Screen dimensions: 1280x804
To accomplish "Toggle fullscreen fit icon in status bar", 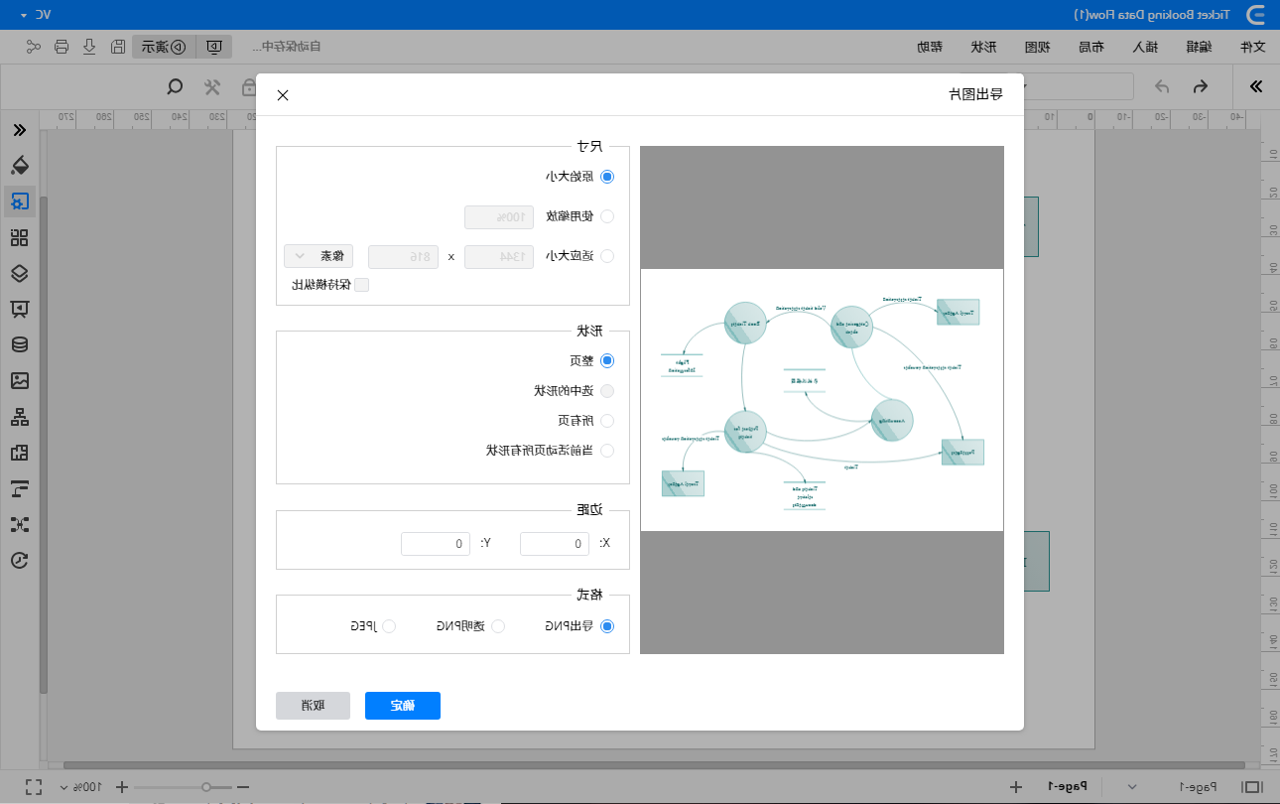I will 35,786.
